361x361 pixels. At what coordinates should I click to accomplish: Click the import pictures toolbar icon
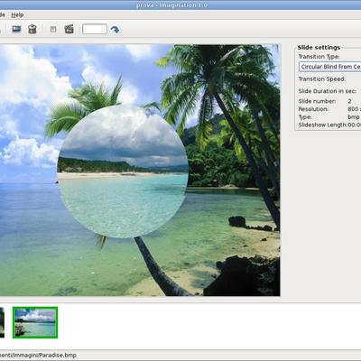pos(16,29)
